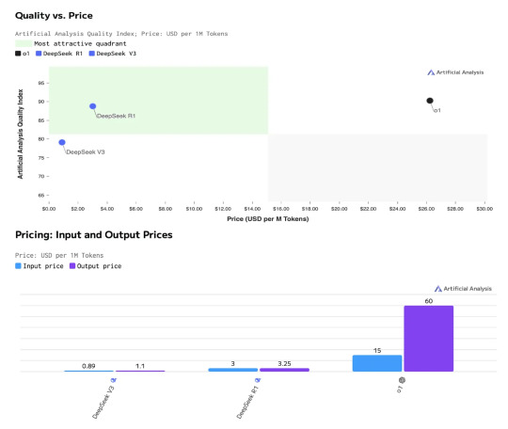
Task: Toggle the o1 legend swatch
Action: pyautogui.click(x=18, y=54)
